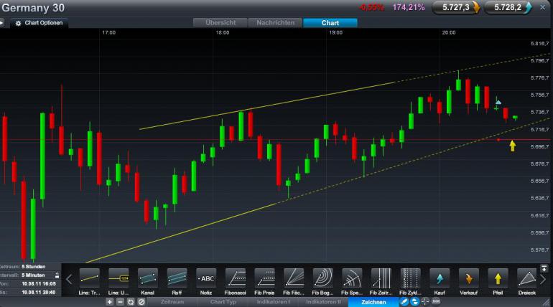Viewport: 553px width, 307px height.
Task: Select the Chart tab
Action: pyautogui.click(x=330, y=23)
